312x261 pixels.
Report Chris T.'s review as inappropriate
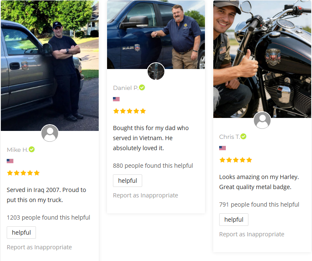252,234
